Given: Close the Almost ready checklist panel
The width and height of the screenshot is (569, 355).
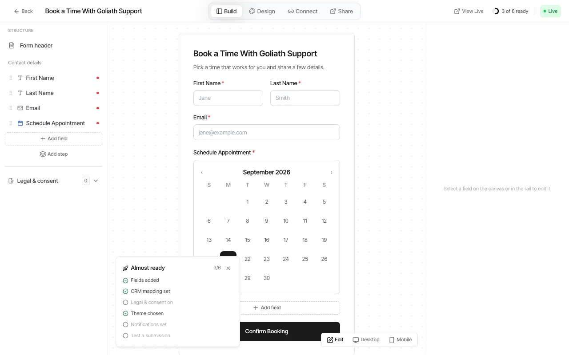Looking at the screenshot, I should coord(228,268).
